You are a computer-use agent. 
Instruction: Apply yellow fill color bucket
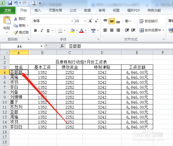72,31
